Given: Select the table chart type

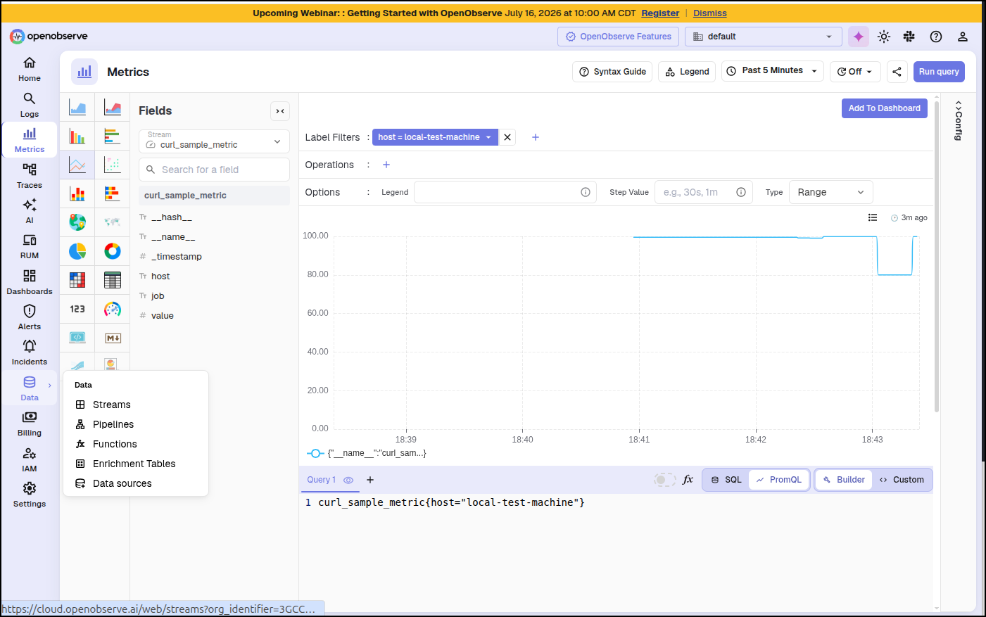Looking at the screenshot, I should point(113,280).
